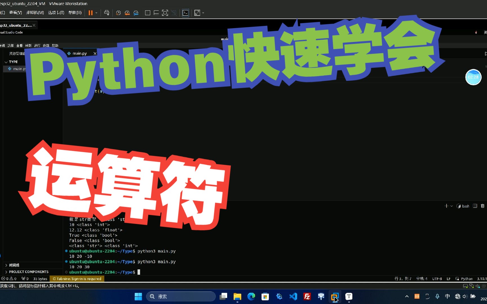The width and height of the screenshot is (487, 304).
Task: Suspend the virtual machine with the pause icon
Action: coord(90,13)
